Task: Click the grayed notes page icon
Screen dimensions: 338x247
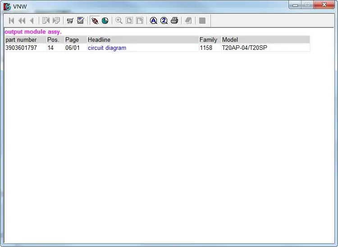Action: [188, 21]
